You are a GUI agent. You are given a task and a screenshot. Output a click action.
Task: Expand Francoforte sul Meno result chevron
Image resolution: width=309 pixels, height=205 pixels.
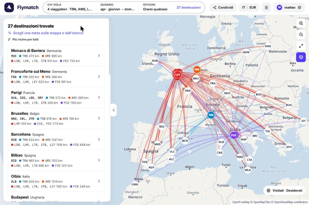(x=99, y=77)
